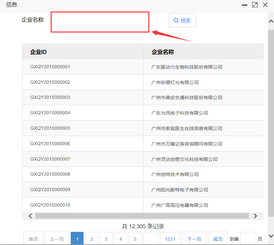Go to 下一页 next page
This screenshot has width=274, height=245.
pos(194,239)
